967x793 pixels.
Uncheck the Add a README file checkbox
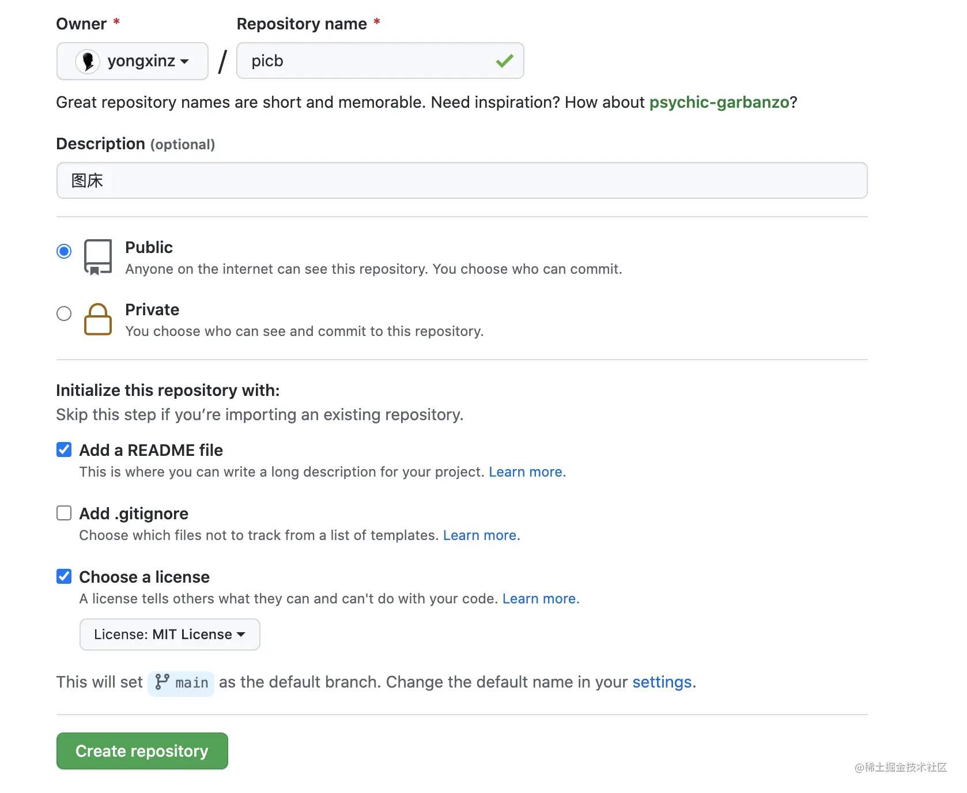[64, 450]
